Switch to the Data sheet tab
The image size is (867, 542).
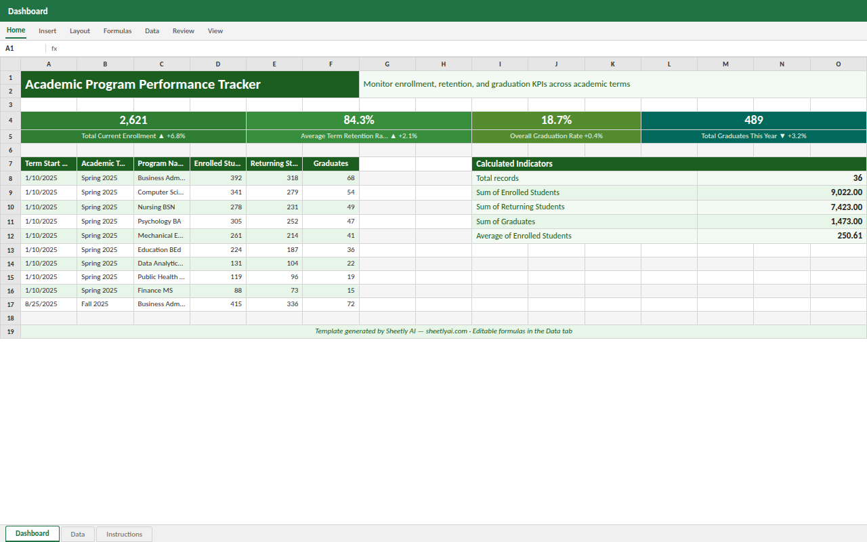78,534
